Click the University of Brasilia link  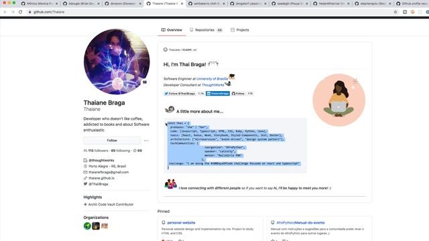tap(212, 79)
